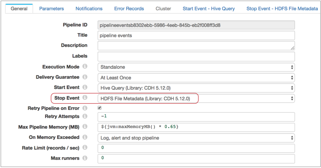321x168 pixels.
Task: Click info icon for Max Pipeline Memory
Action: (x=85, y=127)
